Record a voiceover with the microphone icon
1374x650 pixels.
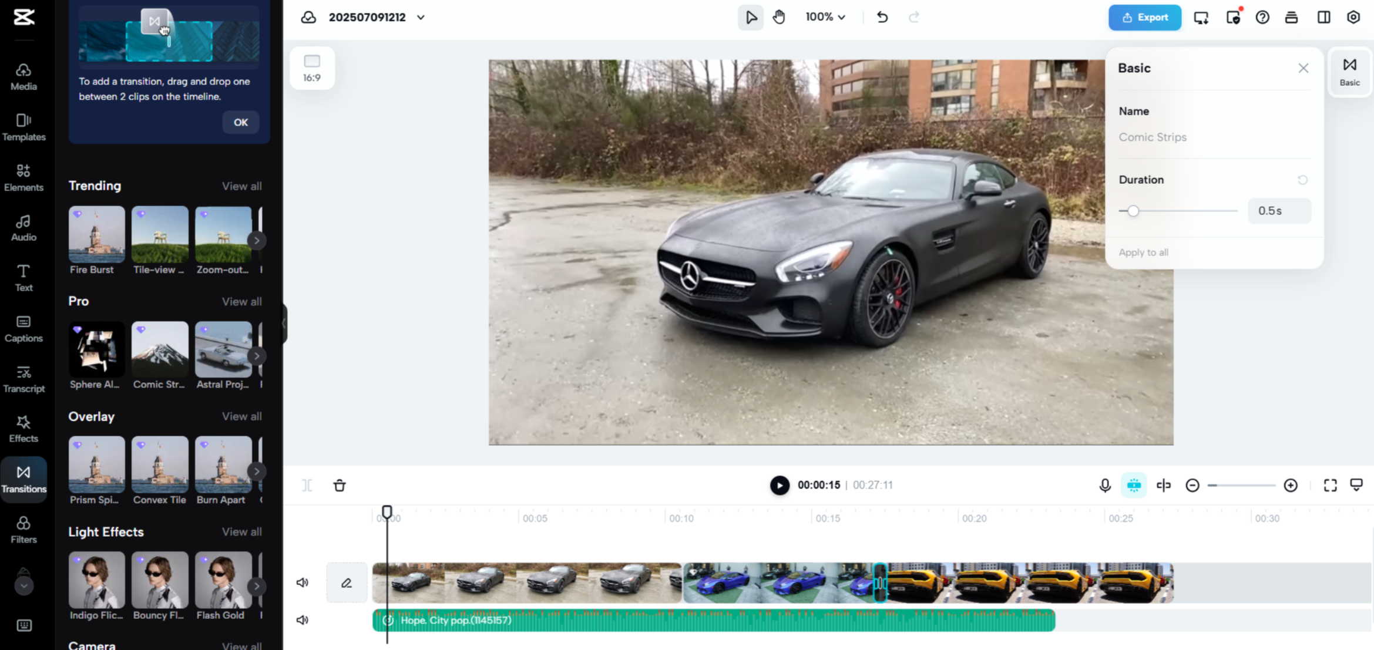click(1105, 485)
